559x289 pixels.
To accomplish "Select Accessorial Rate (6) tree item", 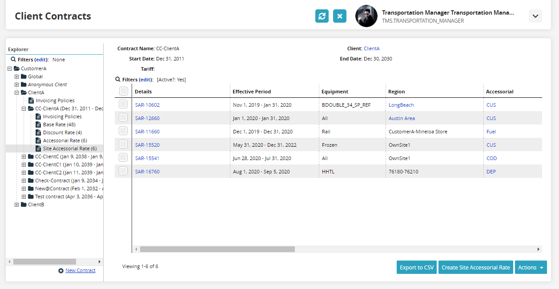I will (62, 140).
